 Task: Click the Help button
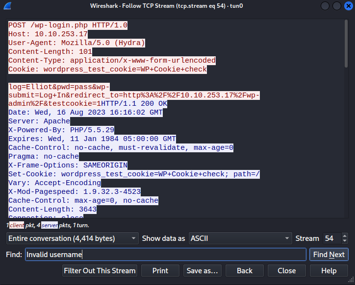click(x=329, y=271)
